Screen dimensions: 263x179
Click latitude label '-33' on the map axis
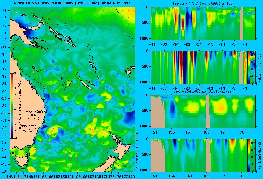(4, 128)
